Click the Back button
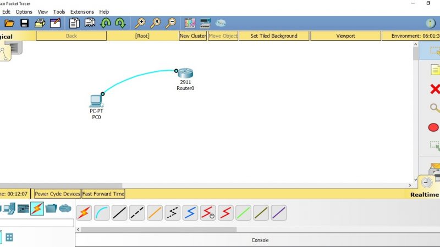This screenshot has height=247, width=440. click(x=71, y=36)
